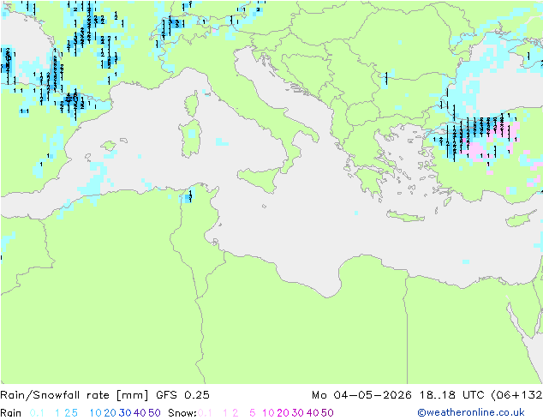The image size is (543, 420).
Task: Pick the Rain legend value 10
Action: (96, 413)
